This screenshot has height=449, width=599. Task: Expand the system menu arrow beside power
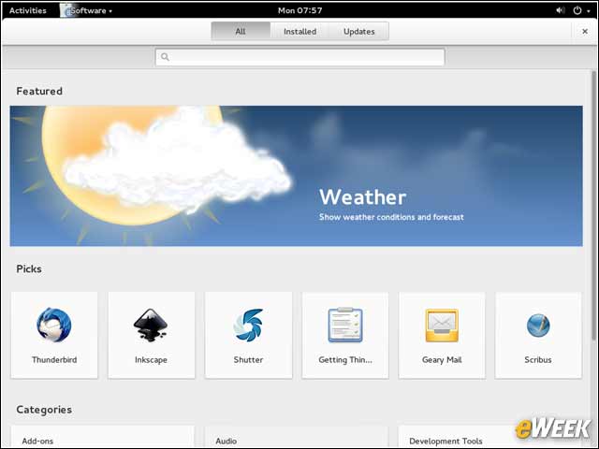[589, 11]
